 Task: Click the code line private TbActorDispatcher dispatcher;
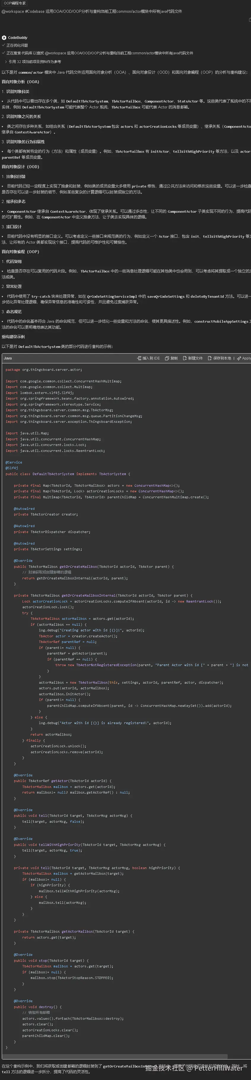(52, 532)
